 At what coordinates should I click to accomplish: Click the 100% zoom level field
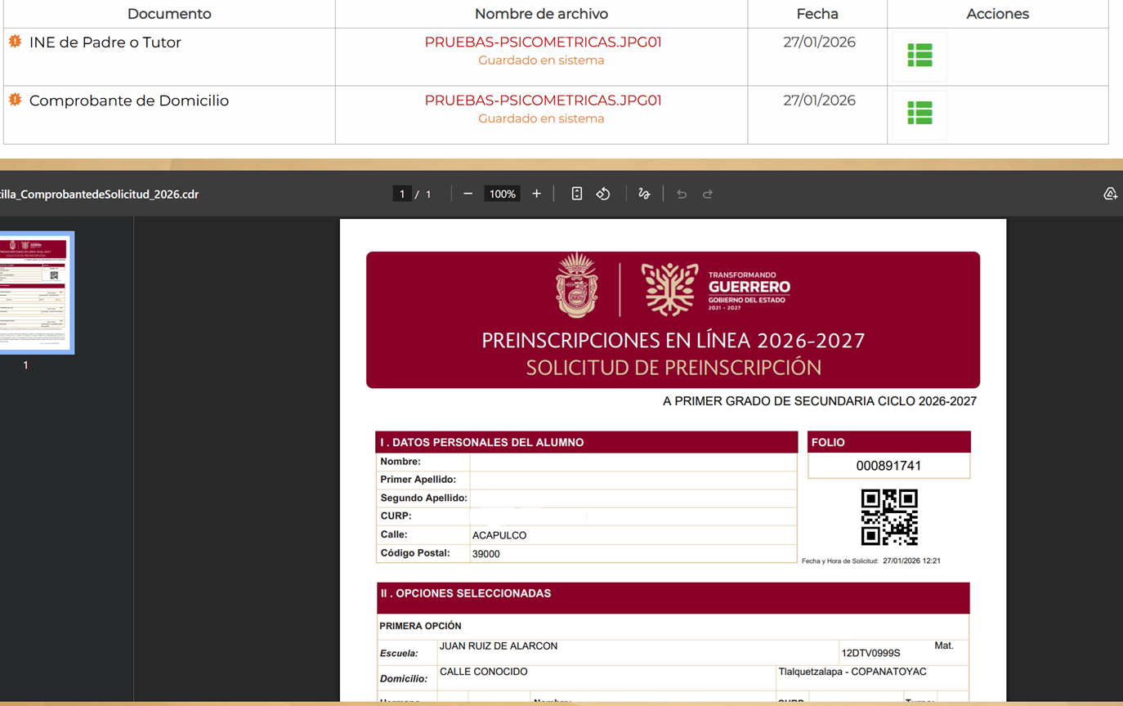[x=502, y=194]
